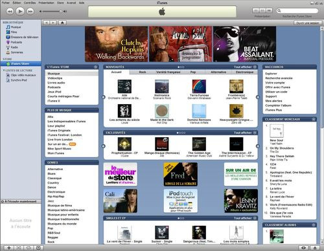This screenshot has height=251, width=324.
Task: Expand the iTunes Store panel arrow
Action: [x=95, y=67]
